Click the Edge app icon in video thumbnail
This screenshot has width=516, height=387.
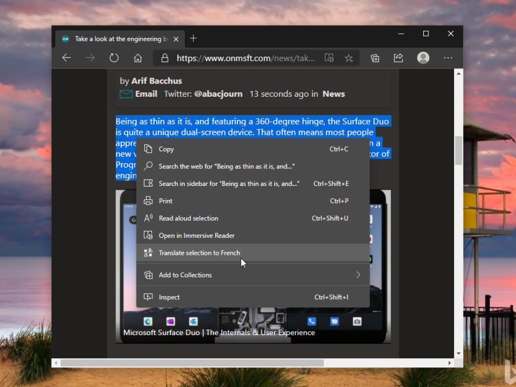click(x=148, y=321)
